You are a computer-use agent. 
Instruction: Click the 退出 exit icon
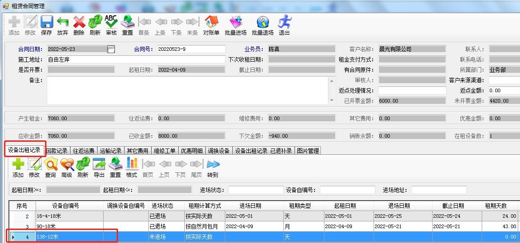tap(284, 22)
